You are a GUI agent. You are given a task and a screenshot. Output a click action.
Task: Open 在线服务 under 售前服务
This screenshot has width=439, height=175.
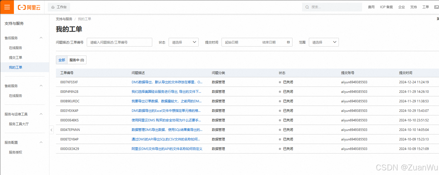click(x=16, y=96)
